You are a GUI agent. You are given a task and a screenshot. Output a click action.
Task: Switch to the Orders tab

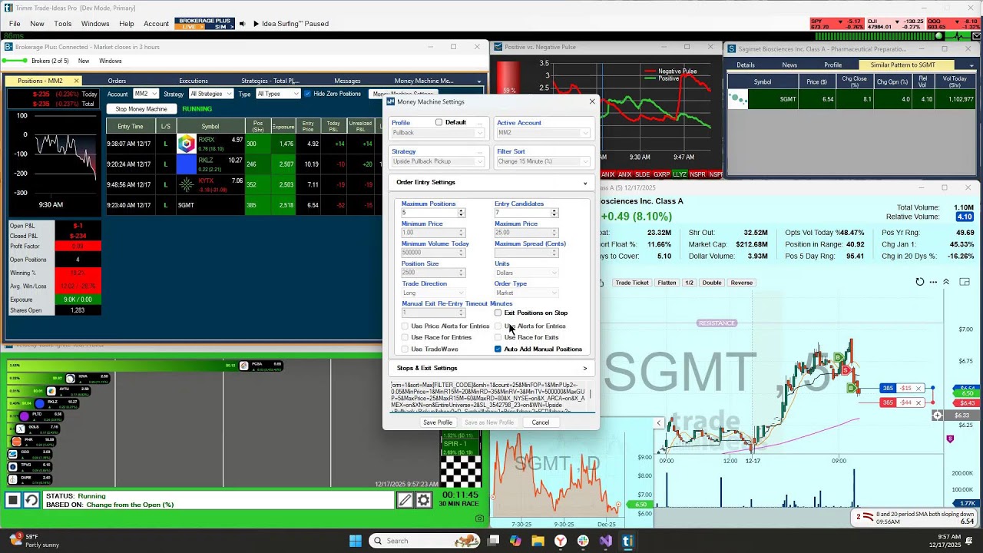coord(117,81)
